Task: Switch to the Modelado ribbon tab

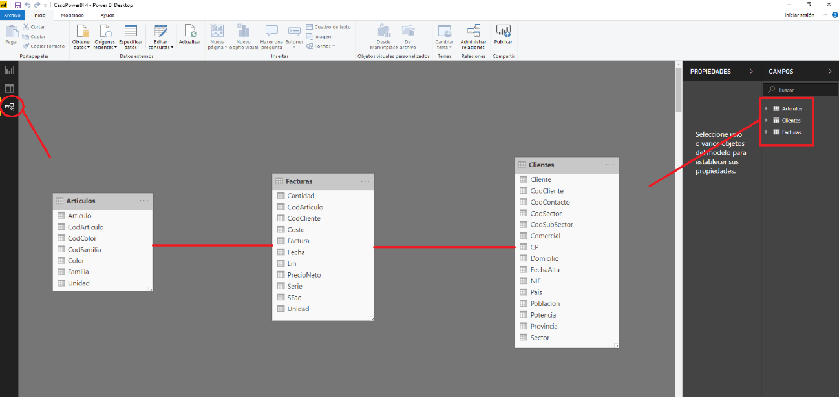Action: point(72,15)
